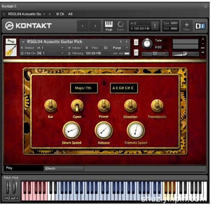This screenshot has width=211, height=205.
Task: Click the pan slider
Action: (x=155, y=54)
